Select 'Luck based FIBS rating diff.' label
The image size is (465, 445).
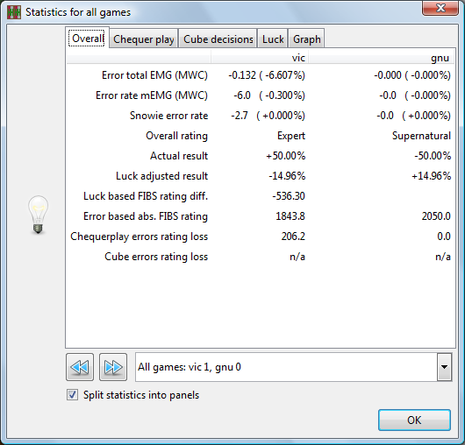pyautogui.click(x=146, y=196)
